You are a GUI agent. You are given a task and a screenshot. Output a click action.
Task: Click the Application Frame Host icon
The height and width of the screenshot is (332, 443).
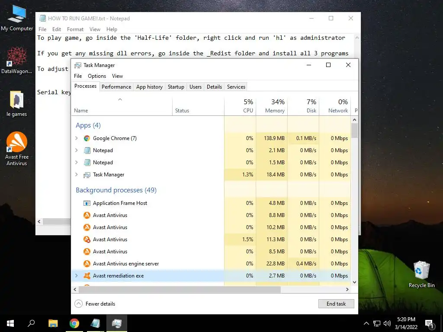coord(87,203)
